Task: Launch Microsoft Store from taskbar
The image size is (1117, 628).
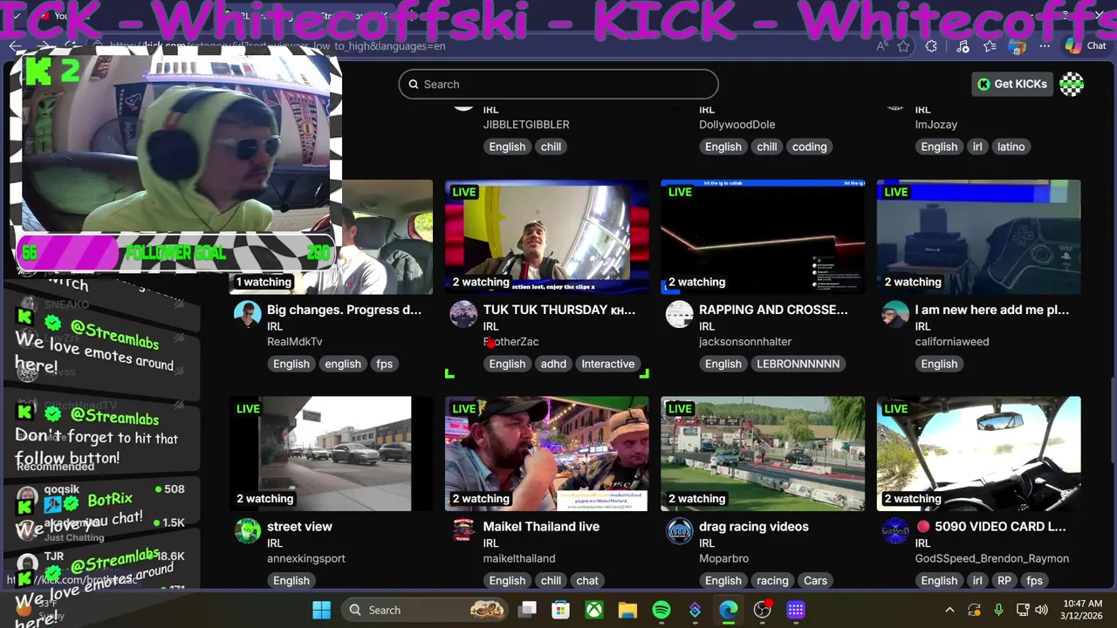Action: tap(560, 610)
